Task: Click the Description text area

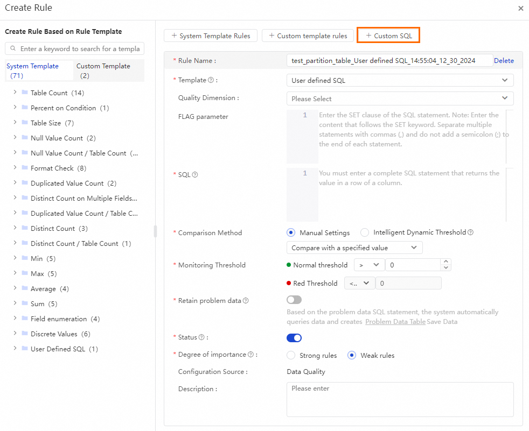Action: click(400, 399)
